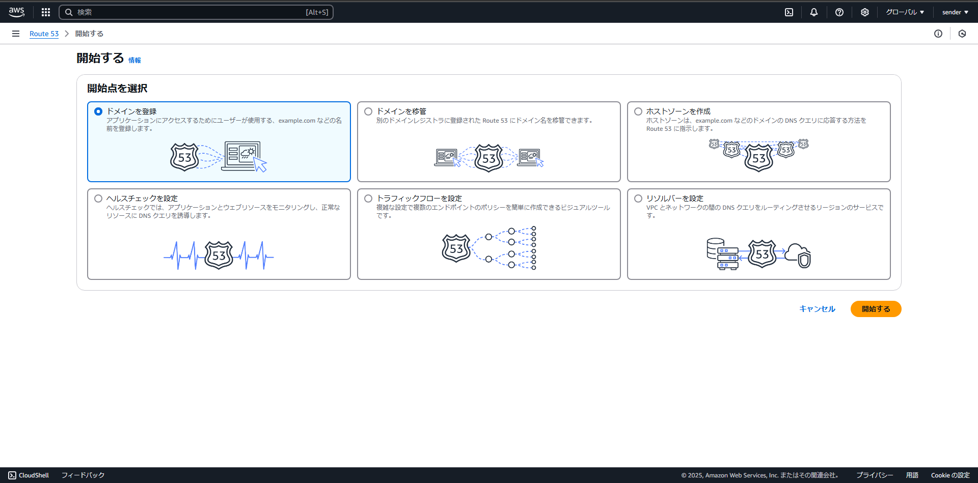Viewport: 978px width, 483px height.
Task: Choose the ヘルスチェックを設定 radio button
Action: pyautogui.click(x=98, y=198)
